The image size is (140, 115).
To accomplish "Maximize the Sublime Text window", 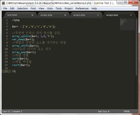I will click(x=125, y=2).
